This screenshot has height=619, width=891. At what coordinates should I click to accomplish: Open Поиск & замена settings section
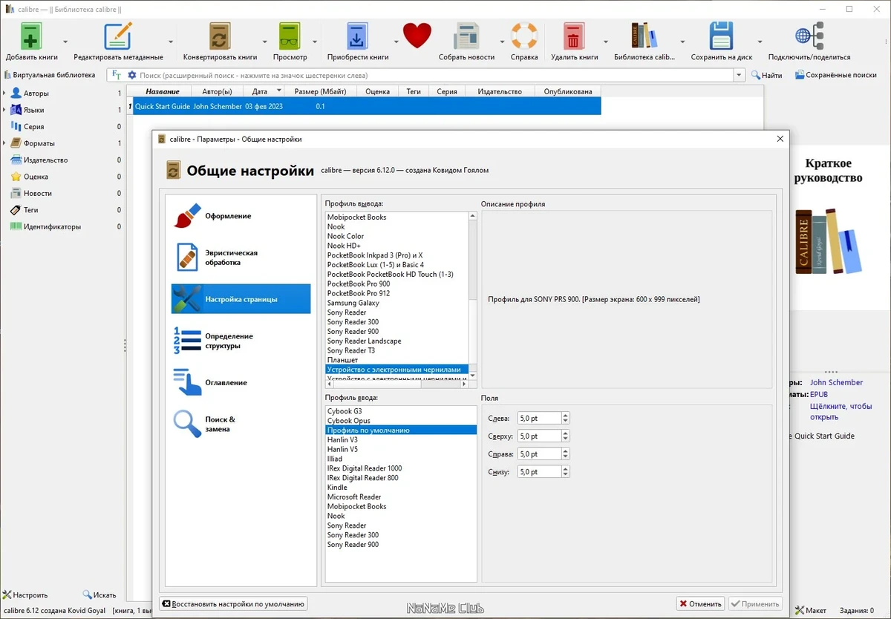pos(241,424)
